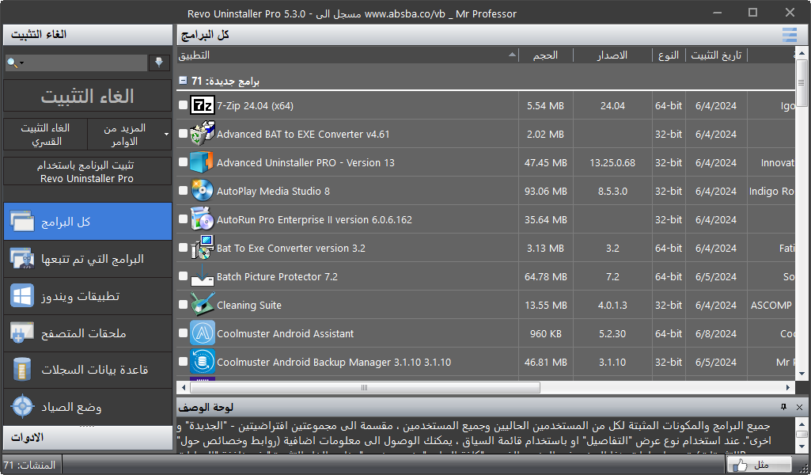Open the search options dropdown arrow
Viewport: 811px width, 475px height.
tap(21, 63)
